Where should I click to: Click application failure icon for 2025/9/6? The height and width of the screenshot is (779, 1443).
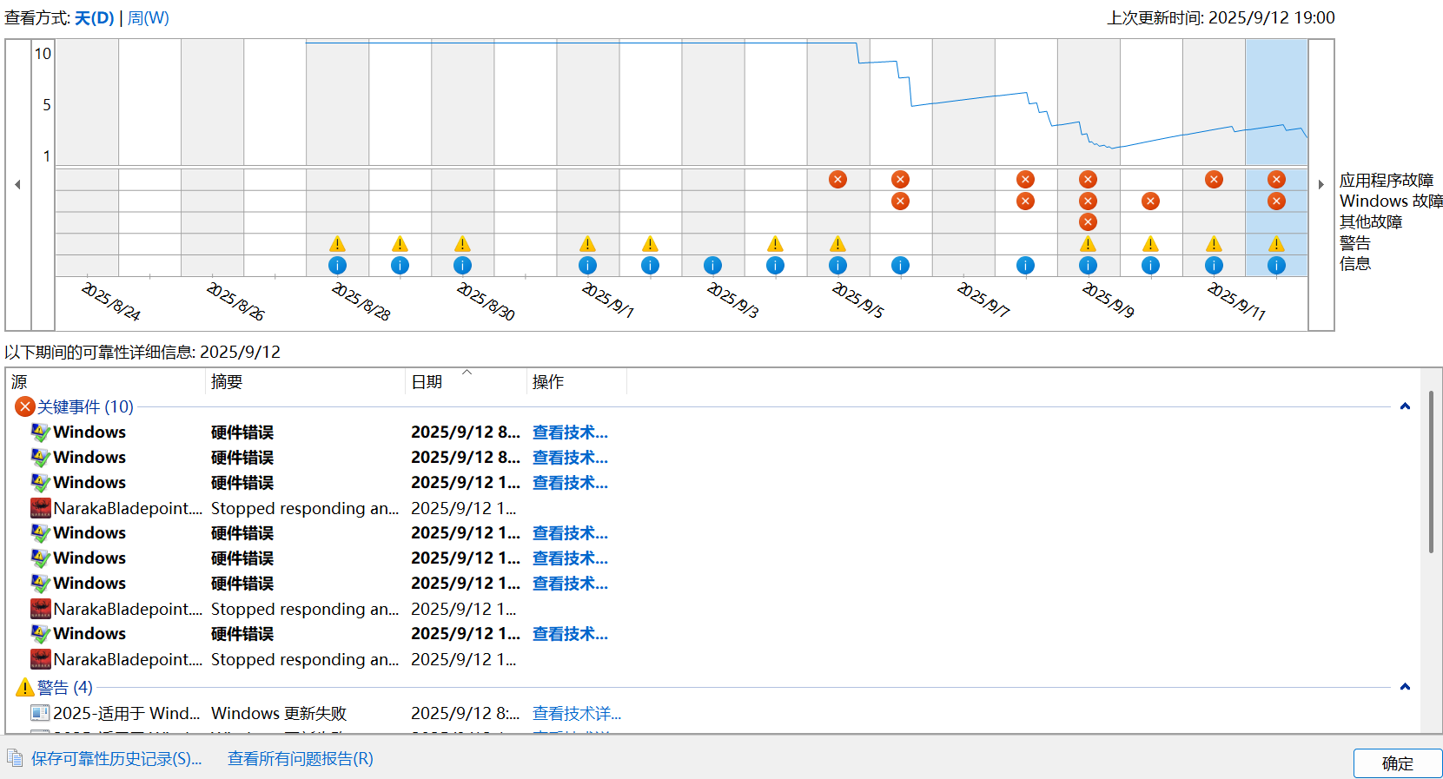900,180
